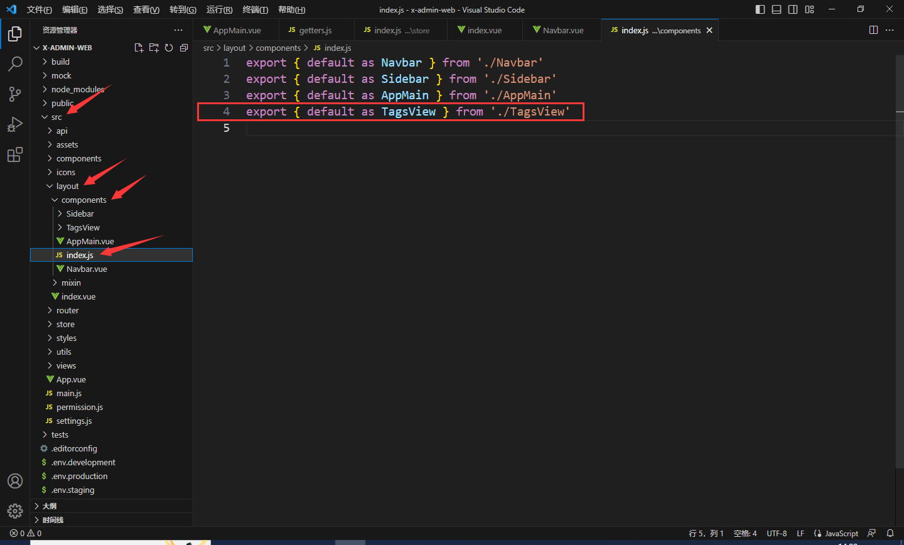Image resolution: width=904 pixels, height=545 pixels.
Task: Switch to the index.js store tab
Action: 401,30
